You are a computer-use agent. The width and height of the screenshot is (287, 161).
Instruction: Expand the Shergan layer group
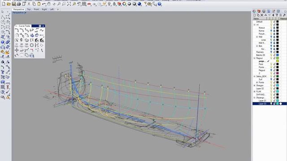coord(254,85)
